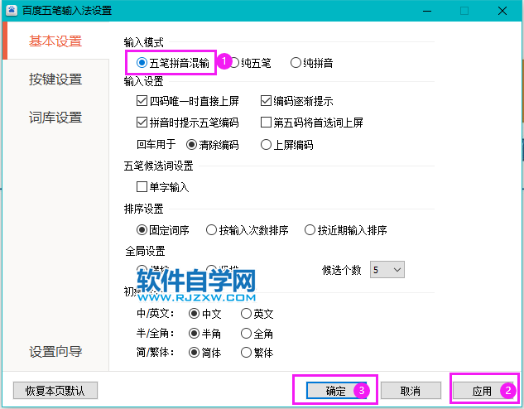
Task: Select 纯五笔 input mode
Action: (x=235, y=62)
